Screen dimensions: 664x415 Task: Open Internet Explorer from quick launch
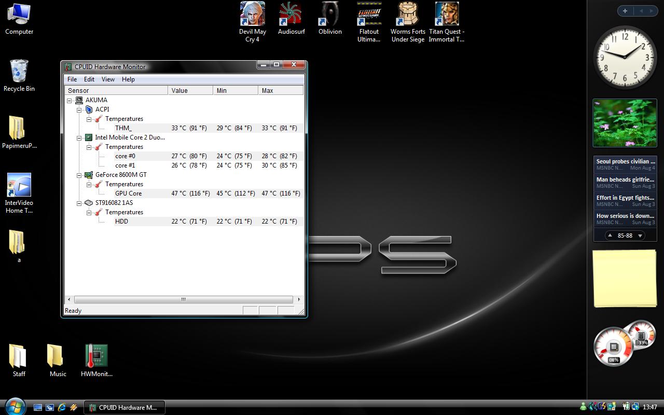pyautogui.click(x=62, y=407)
